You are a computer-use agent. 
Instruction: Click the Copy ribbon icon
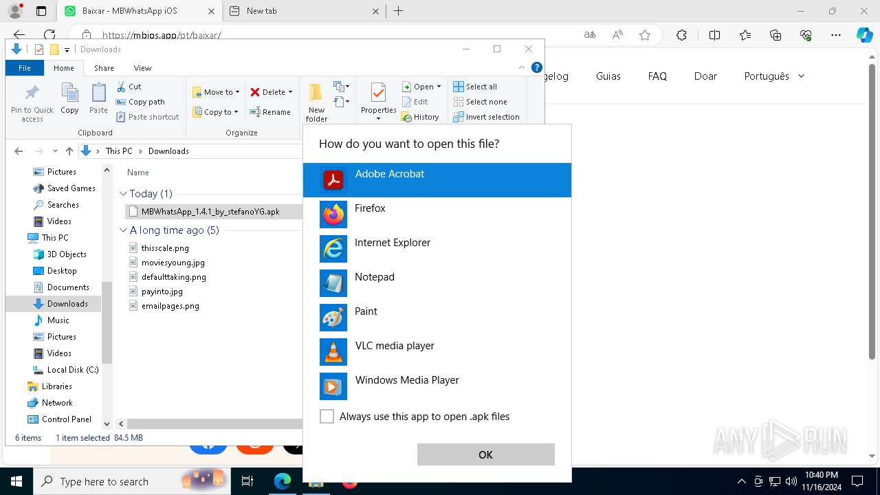point(69,98)
